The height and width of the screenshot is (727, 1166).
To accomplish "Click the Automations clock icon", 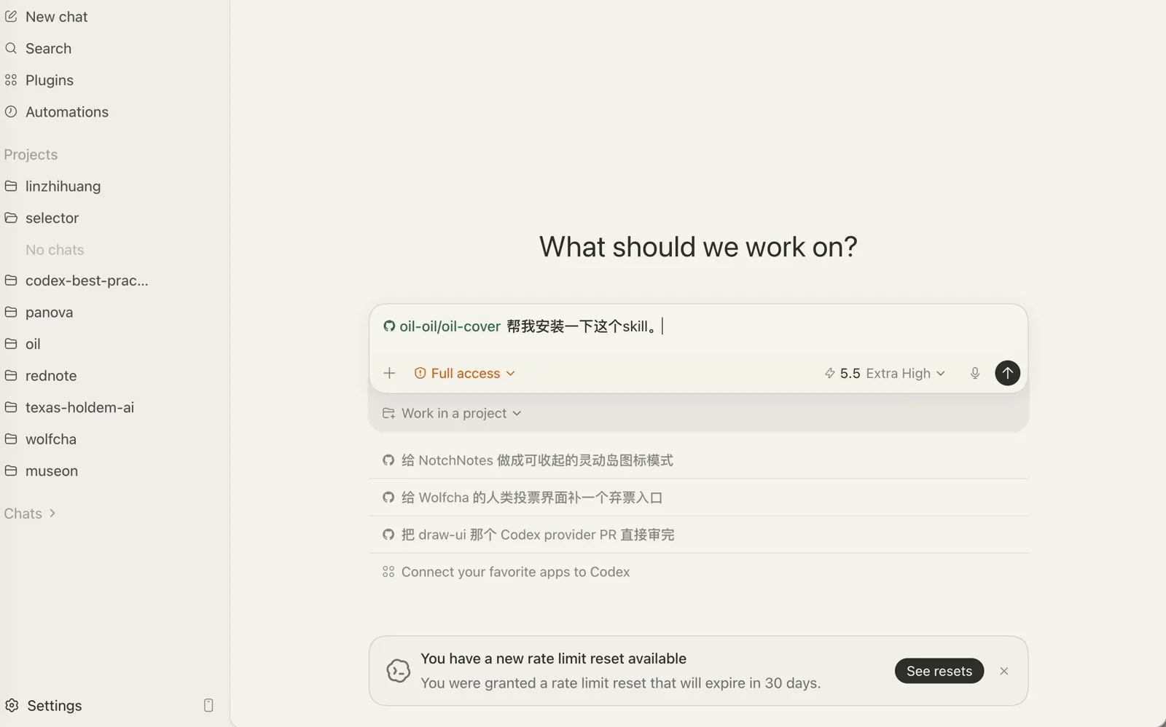I will [11, 111].
